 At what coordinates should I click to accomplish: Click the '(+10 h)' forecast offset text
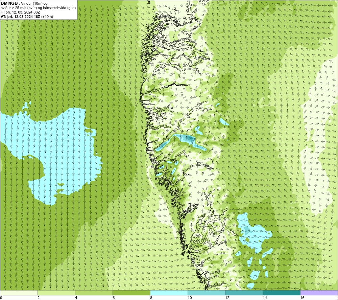[47, 17]
